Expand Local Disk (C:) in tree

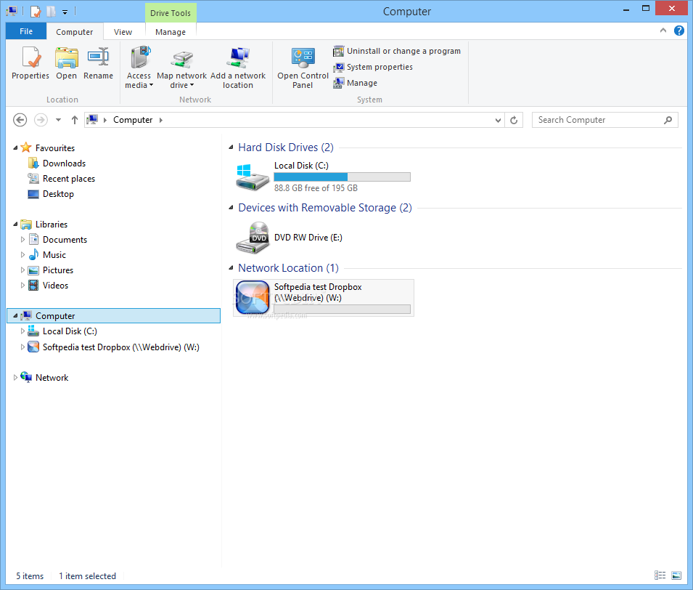[22, 331]
